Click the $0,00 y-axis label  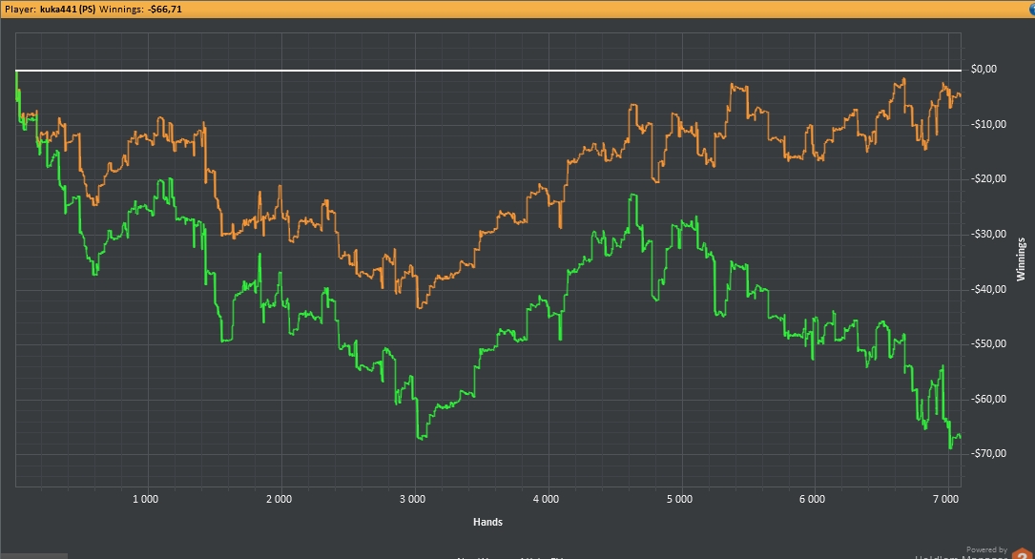click(x=983, y=70)
